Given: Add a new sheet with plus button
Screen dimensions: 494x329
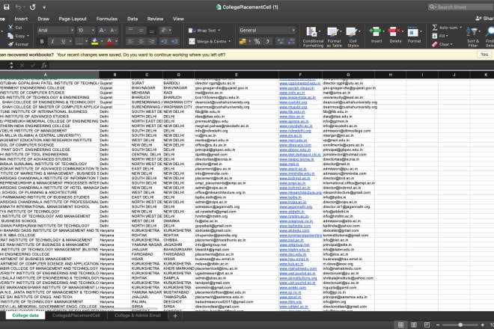Looking at the screenshot, I should (175, 316).
